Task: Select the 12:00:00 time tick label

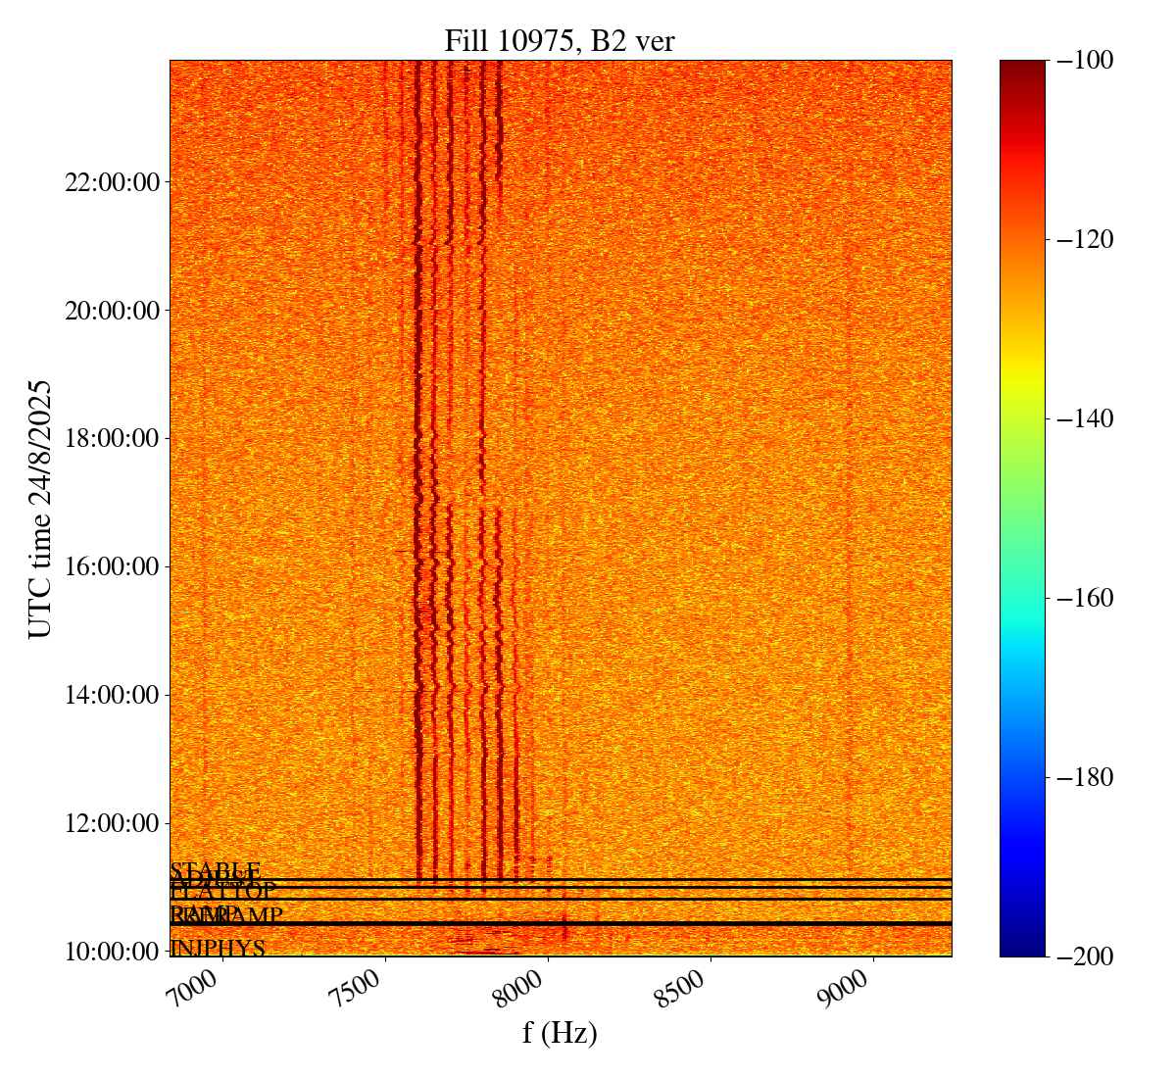Action: tap(111, 823)
